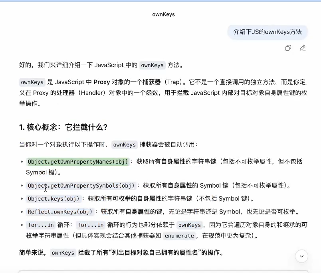Image resolution: width=321 pixels, height=273 pixels.
Task: Click the Object.keys(obj) code snippet
Action: click(53, 199)
